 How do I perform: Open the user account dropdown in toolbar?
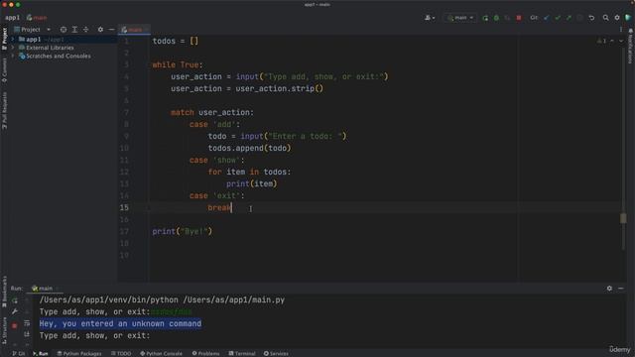[430, 18]
